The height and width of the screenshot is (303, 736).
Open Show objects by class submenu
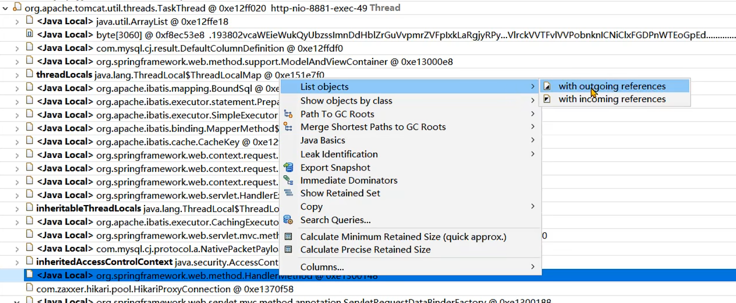click(410, 100)
